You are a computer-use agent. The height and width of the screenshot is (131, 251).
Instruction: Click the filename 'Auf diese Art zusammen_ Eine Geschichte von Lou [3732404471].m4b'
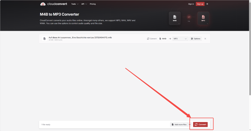[80, 37]
